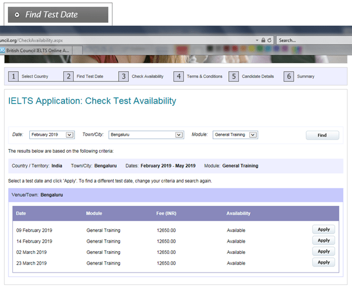Image resolution: width=352 pixels, height=289 pixels.
Task: Click the browser Search box
Action: (x=314, y=41)
